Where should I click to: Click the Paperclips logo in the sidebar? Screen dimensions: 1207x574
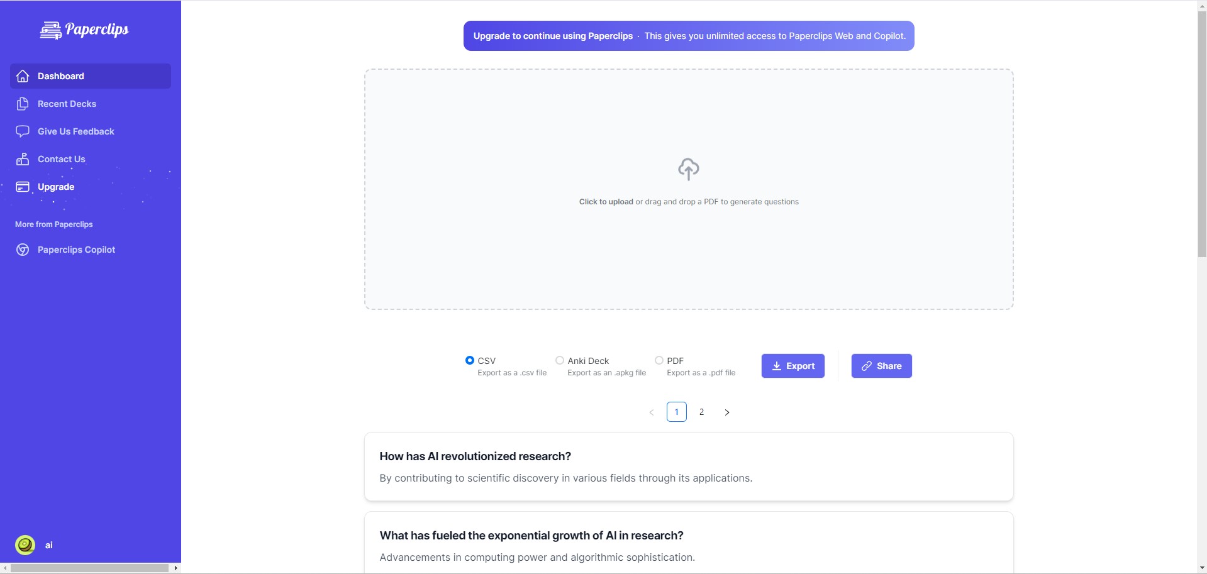click(84, 30)
